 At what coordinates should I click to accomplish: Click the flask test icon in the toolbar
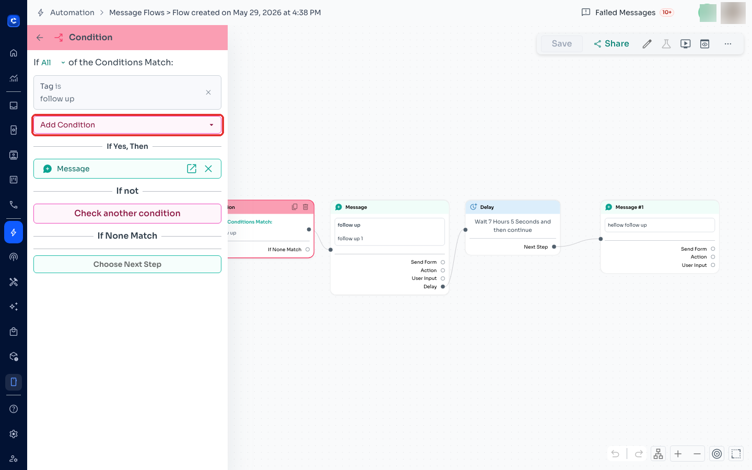coord(666,44)
